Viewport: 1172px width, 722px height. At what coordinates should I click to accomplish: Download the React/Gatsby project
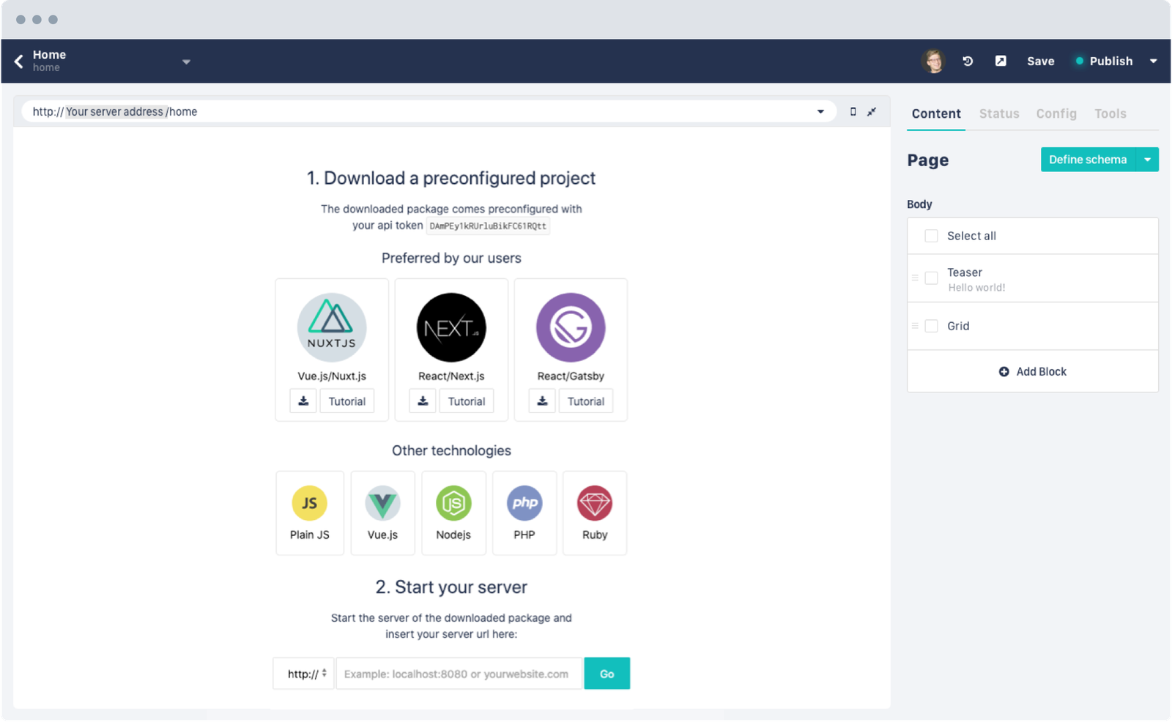[x=542, y=401]
